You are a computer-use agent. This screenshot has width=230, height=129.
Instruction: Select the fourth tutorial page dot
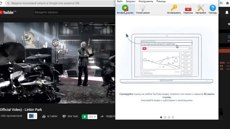click(173, 117)
